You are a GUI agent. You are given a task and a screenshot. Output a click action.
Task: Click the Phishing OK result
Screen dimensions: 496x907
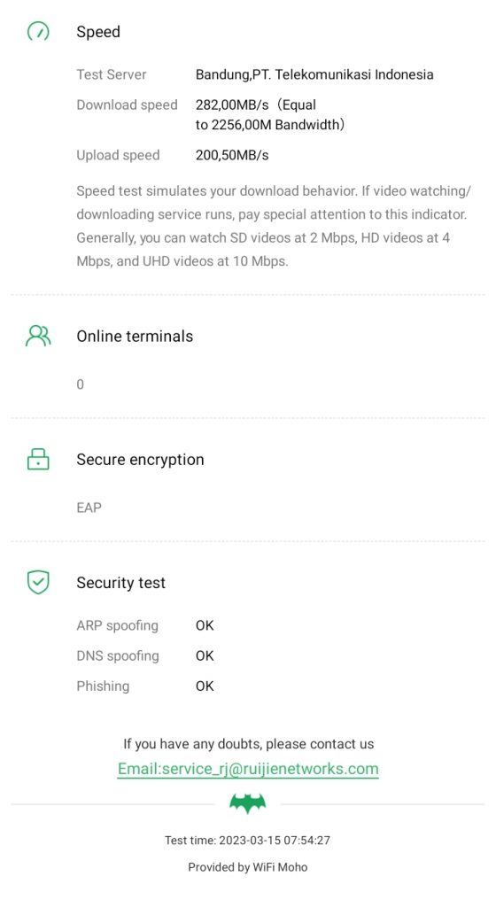point(205,686)
